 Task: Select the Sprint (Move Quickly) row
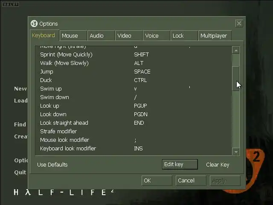point(134,55)
